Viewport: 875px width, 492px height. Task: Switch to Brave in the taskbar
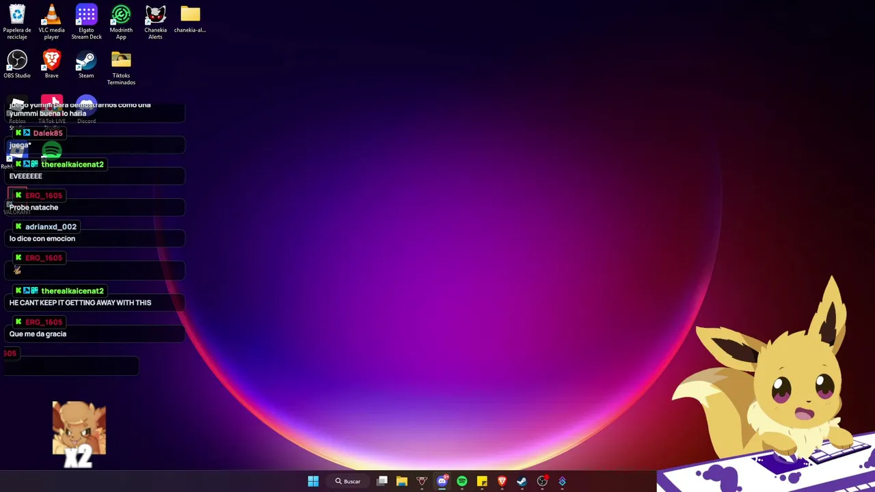click(x=502, y=481)
